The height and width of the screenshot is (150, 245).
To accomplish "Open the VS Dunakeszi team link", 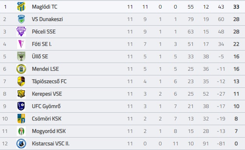I will (48, 19).
